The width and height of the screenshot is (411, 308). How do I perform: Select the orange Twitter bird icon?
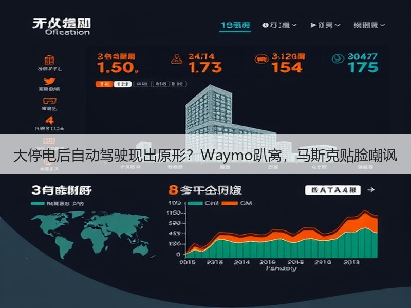click(x=49, y=81)
